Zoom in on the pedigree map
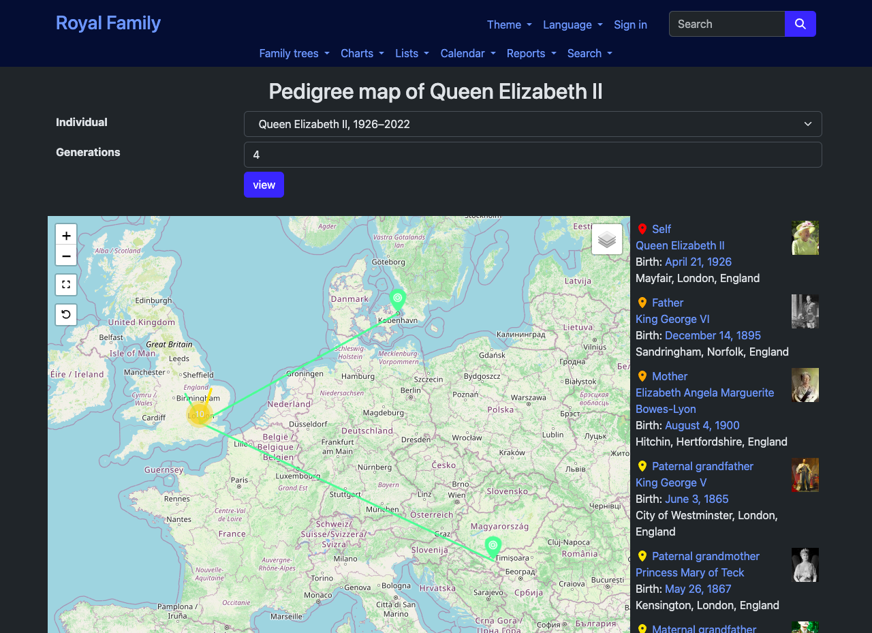The width and height of the screenshot is (872, 633). (66, 235)
